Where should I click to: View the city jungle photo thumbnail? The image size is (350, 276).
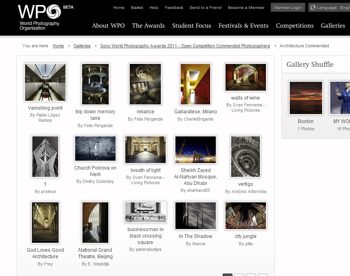pyautogui.click(x=245, y=216)
